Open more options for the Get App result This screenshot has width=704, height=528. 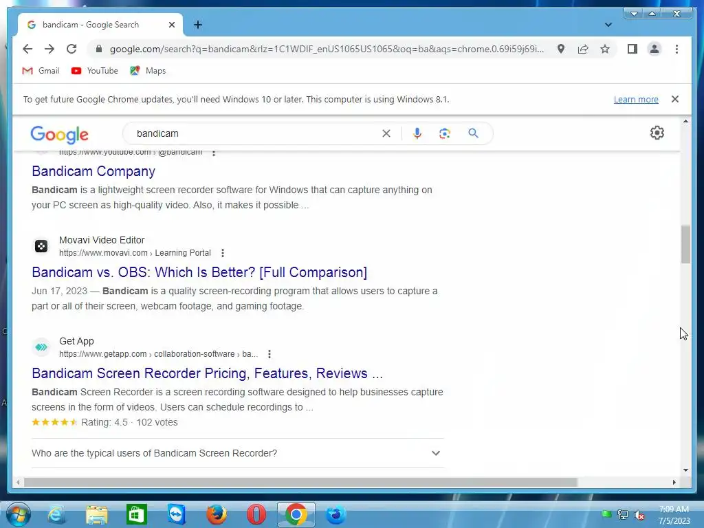click(x=269, y=354)
